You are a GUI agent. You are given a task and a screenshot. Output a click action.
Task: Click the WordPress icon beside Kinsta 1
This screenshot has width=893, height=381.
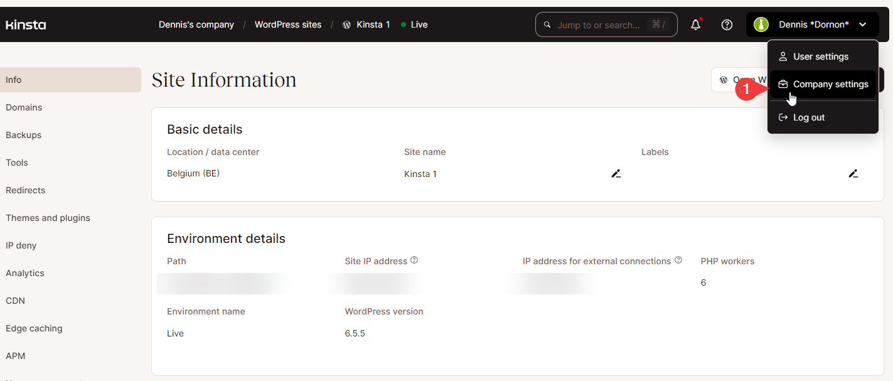pyautogui.click(x=346, y=24)
